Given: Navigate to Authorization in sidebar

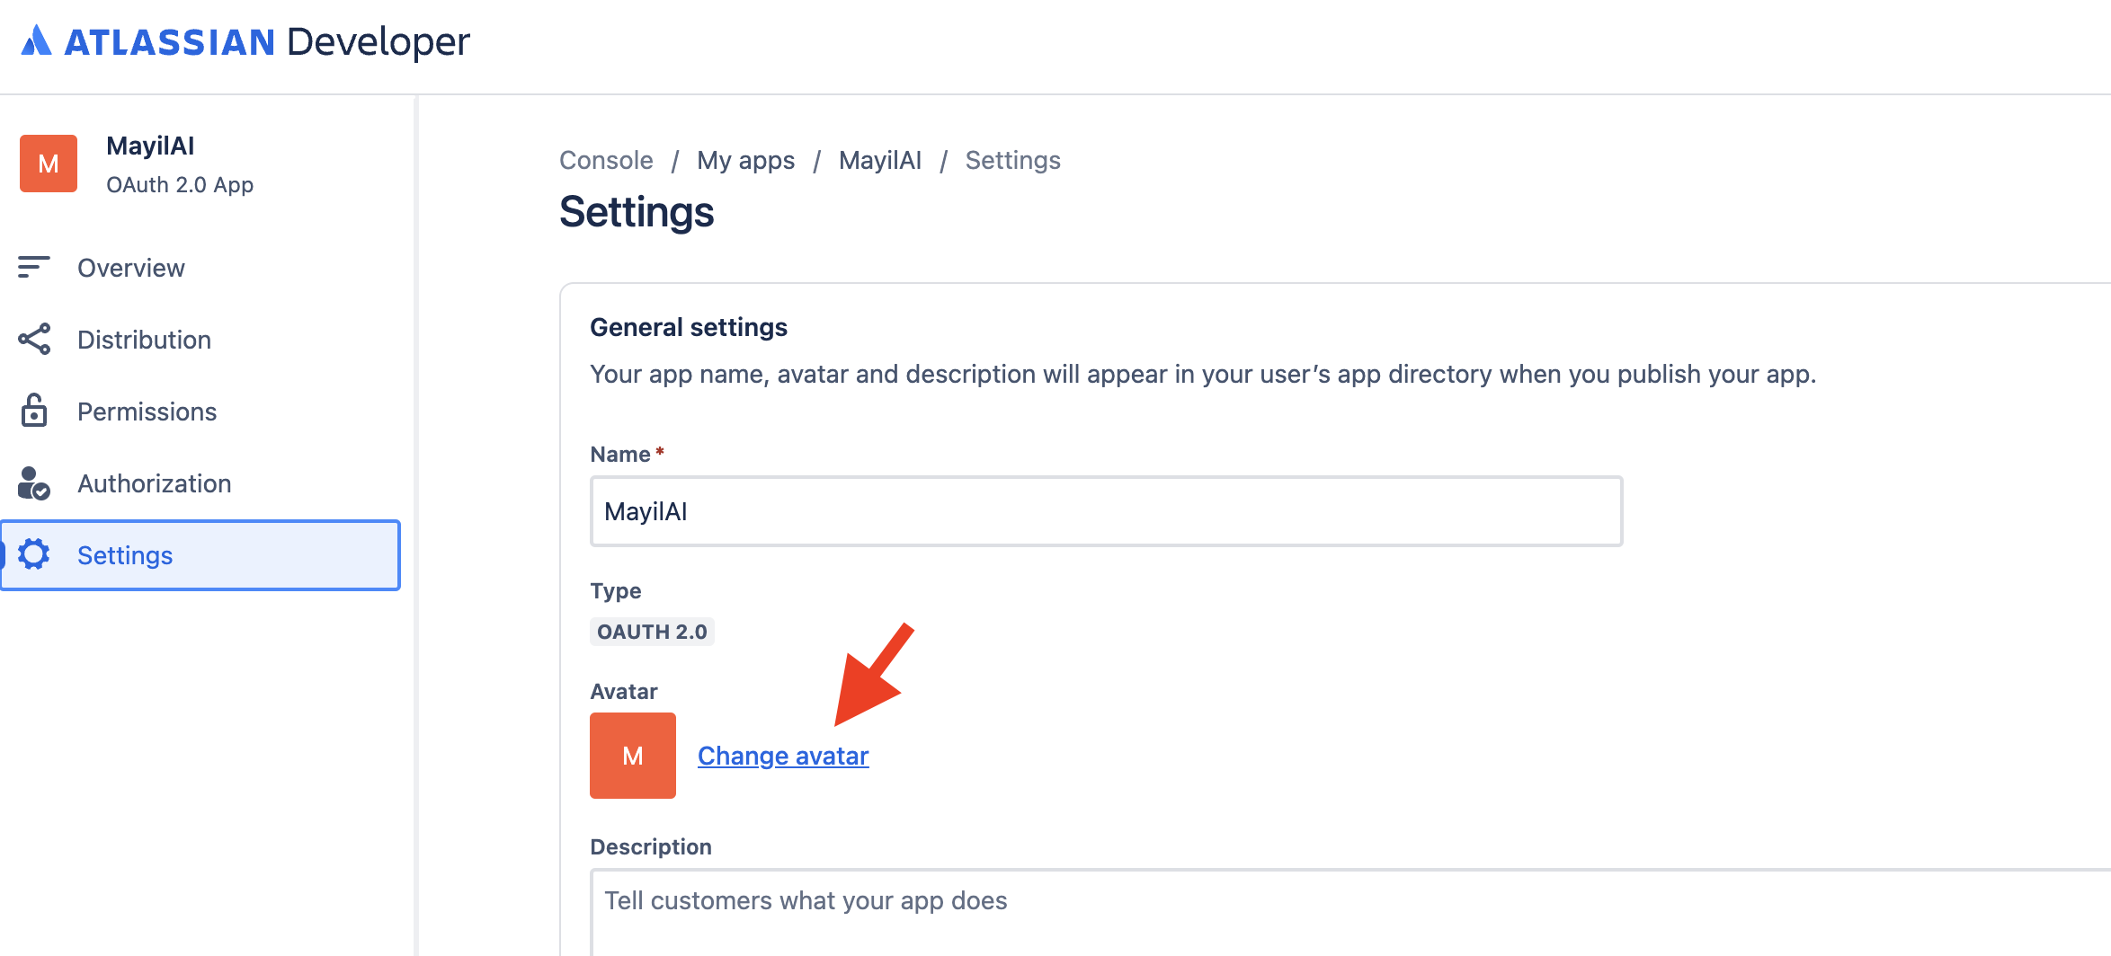Looking at the screenshot, I should coord(154,483).
